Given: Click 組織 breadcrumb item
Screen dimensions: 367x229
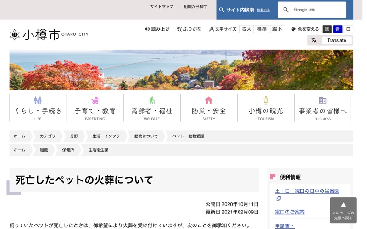Looking at the screenshot, I should 44,150.
